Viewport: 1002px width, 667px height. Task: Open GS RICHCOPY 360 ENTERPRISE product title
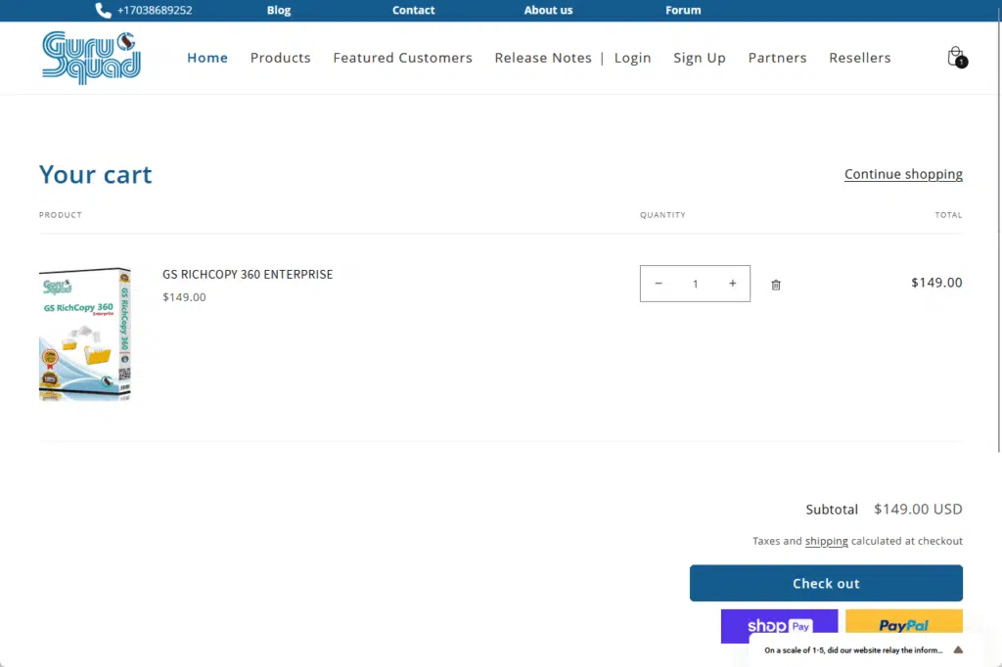coord(248,274)
